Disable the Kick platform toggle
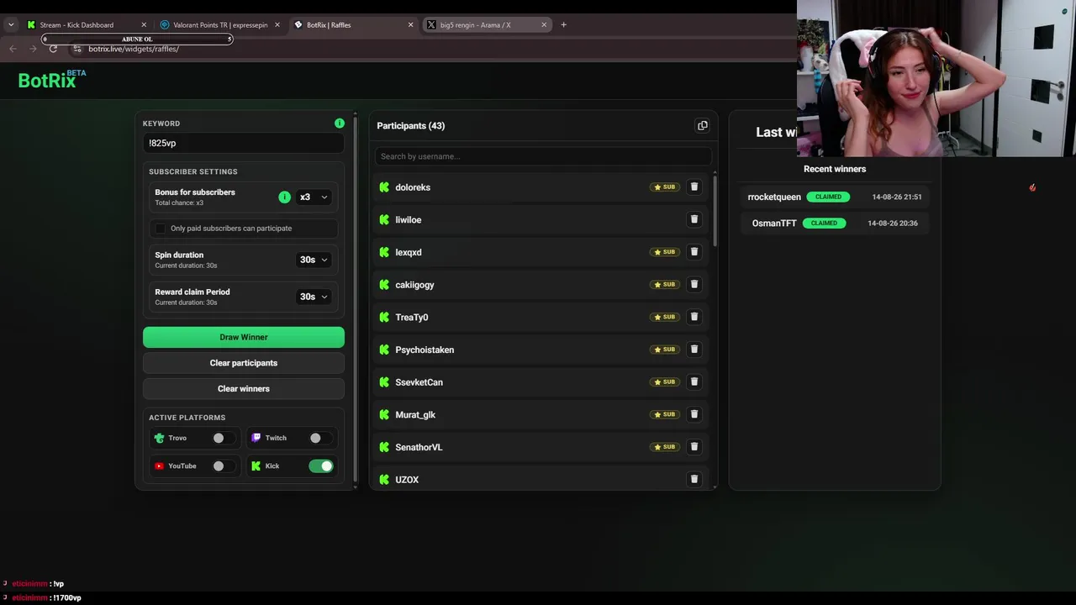Screen dimensions: 1076x605 321,466
